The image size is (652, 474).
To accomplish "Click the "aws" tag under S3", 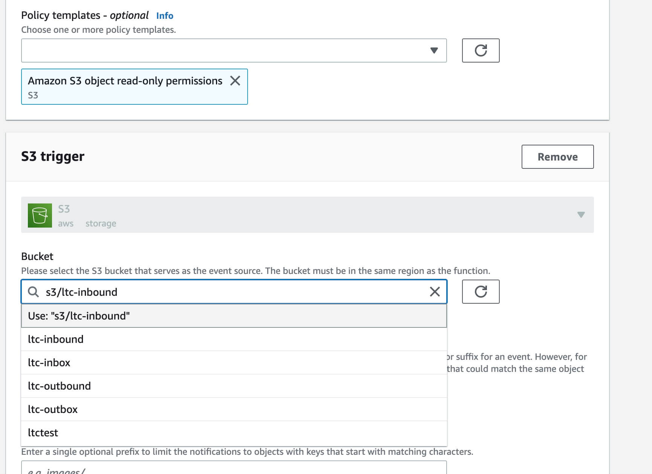I will 66,223.
